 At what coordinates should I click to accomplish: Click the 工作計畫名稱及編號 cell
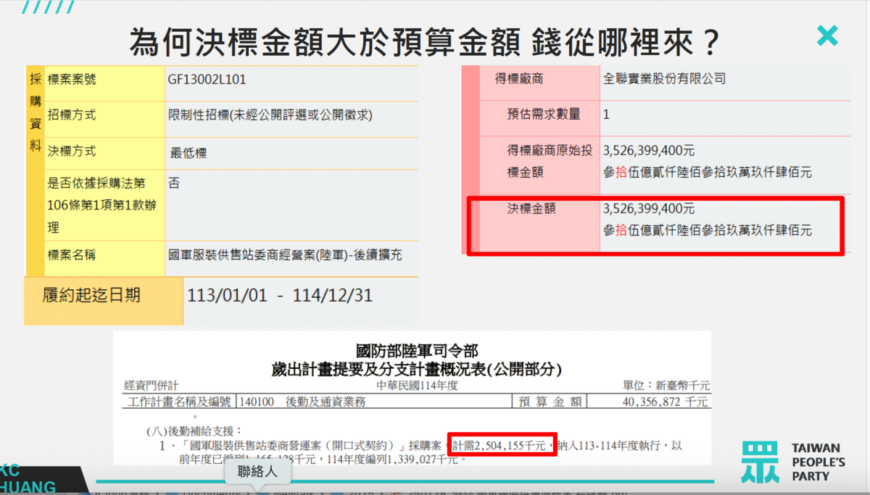pos(180,402)
